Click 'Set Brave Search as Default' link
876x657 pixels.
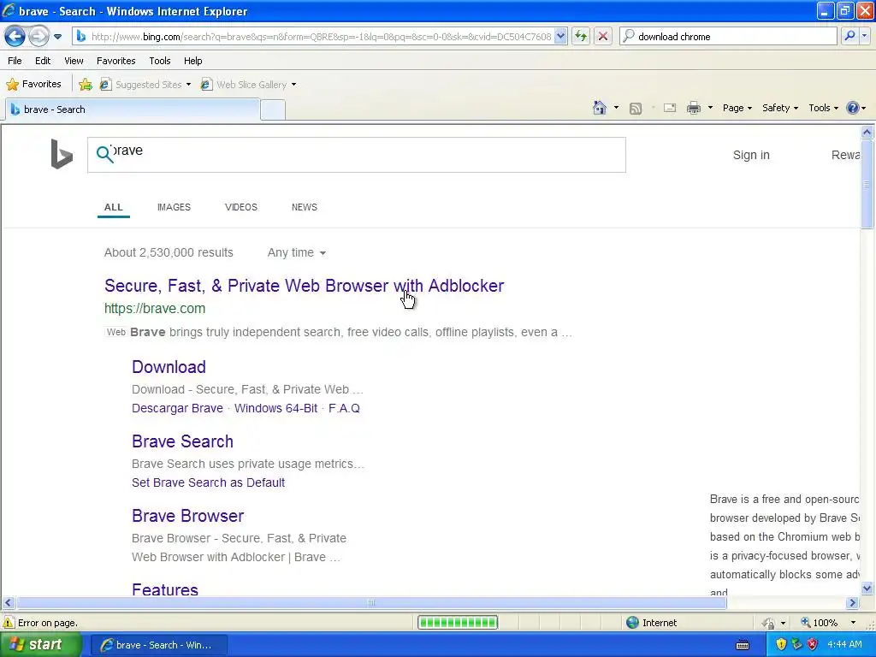tap(209, 482)
